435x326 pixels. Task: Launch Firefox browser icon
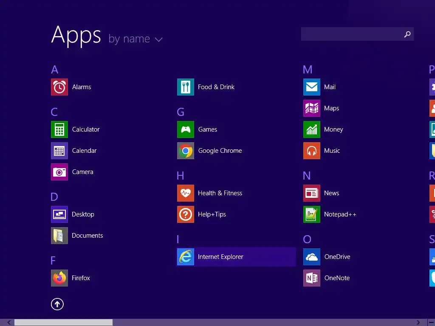59,278
